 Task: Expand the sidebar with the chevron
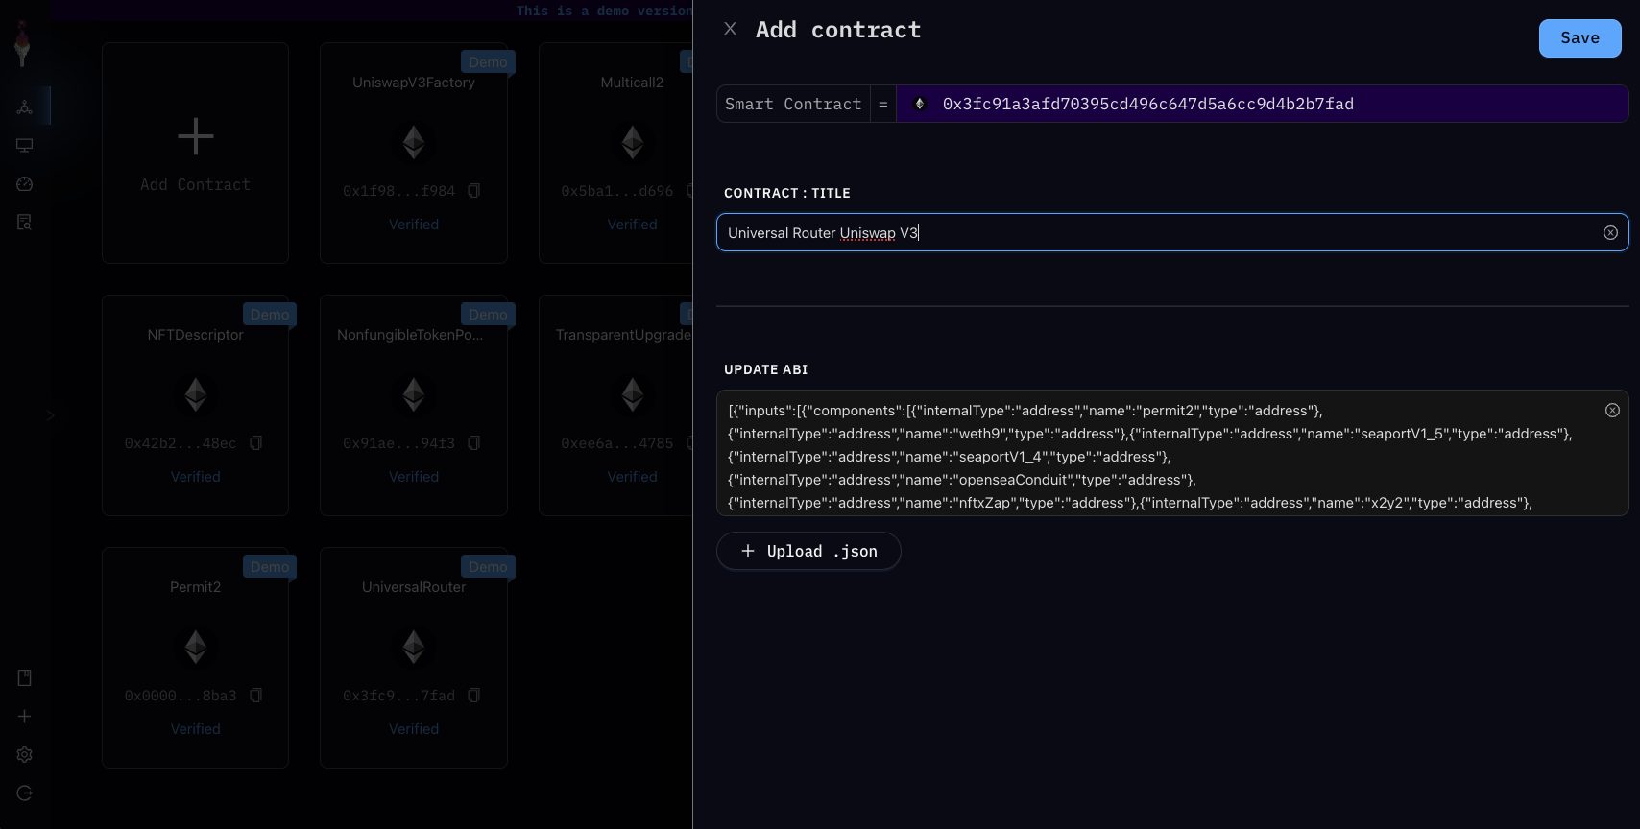[50, 415]
